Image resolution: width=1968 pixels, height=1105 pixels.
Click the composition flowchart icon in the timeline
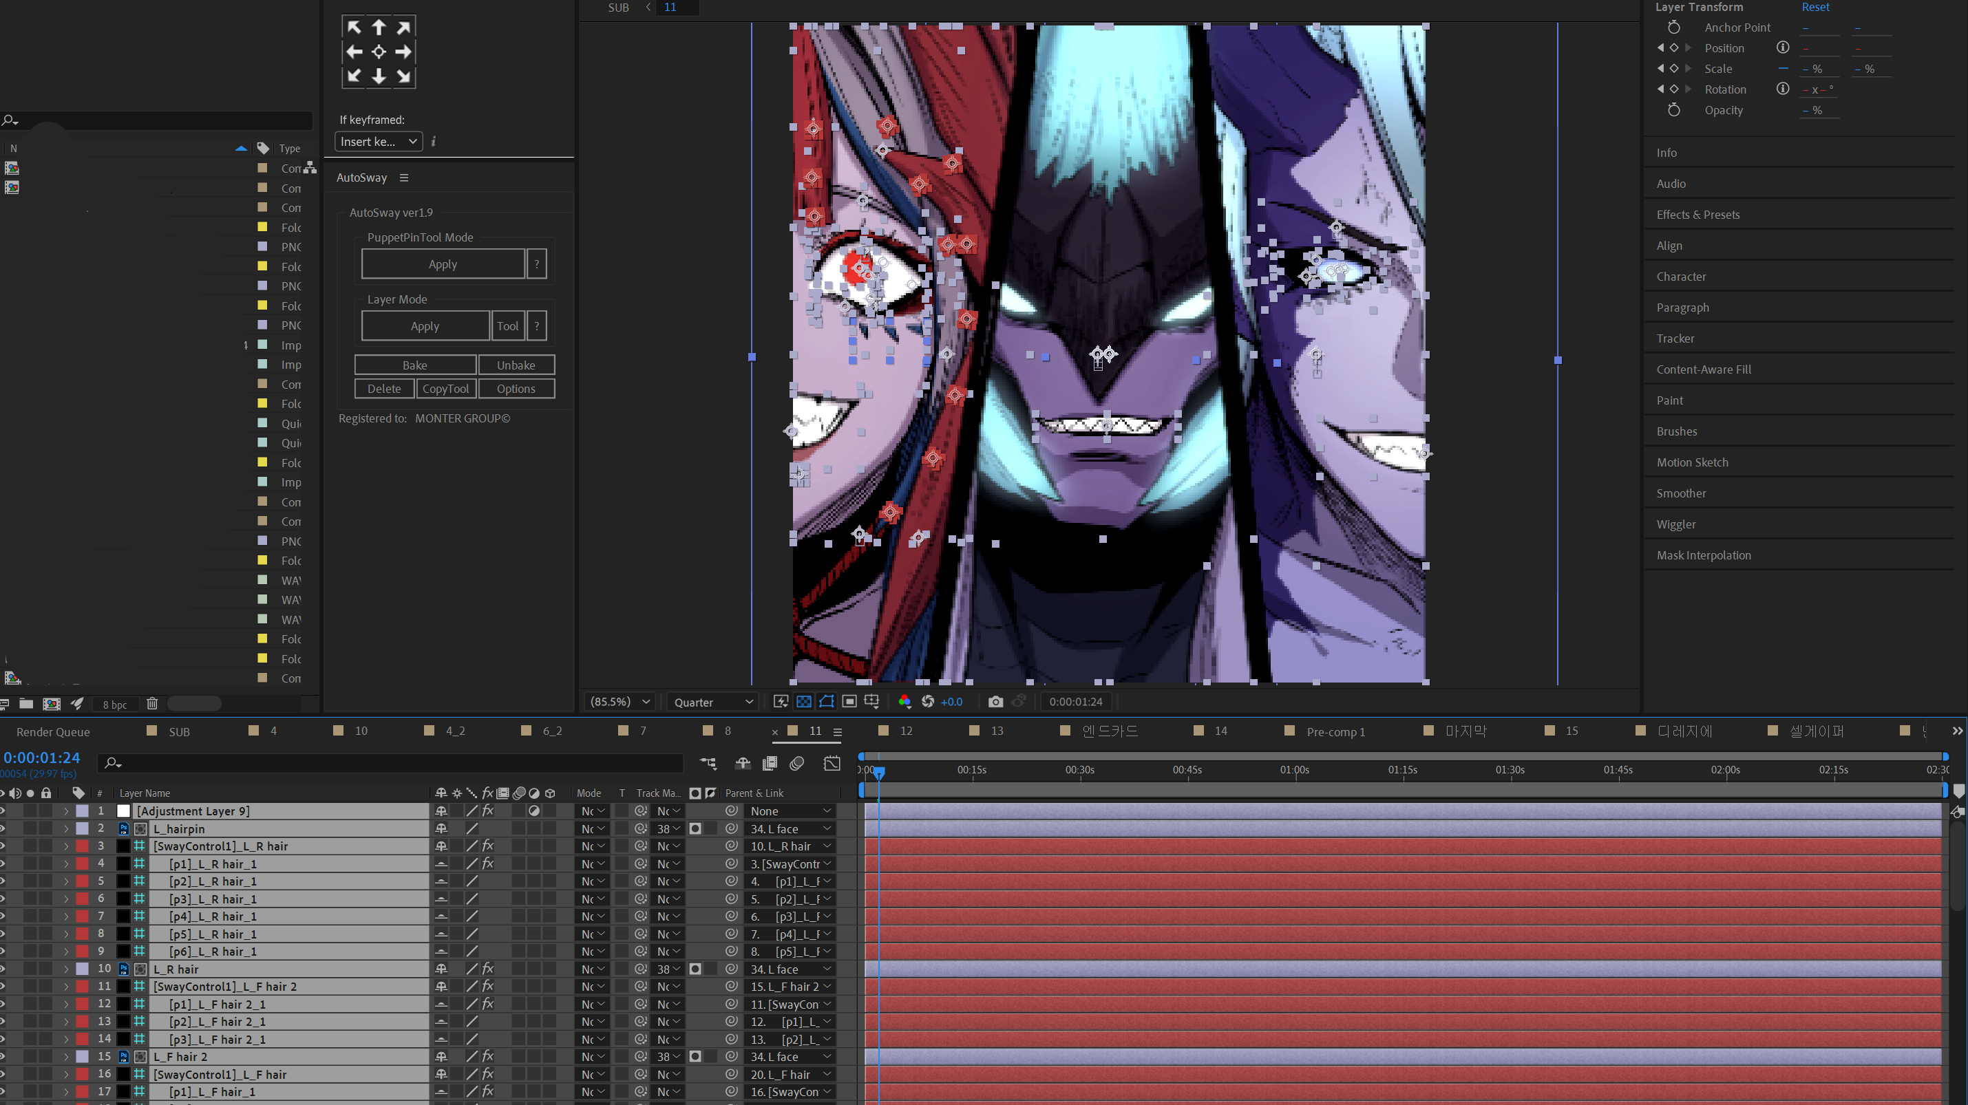(x=708, y=763)
